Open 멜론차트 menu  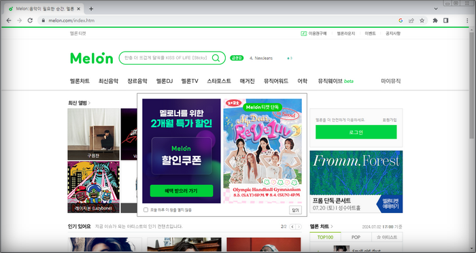[80, 81]
